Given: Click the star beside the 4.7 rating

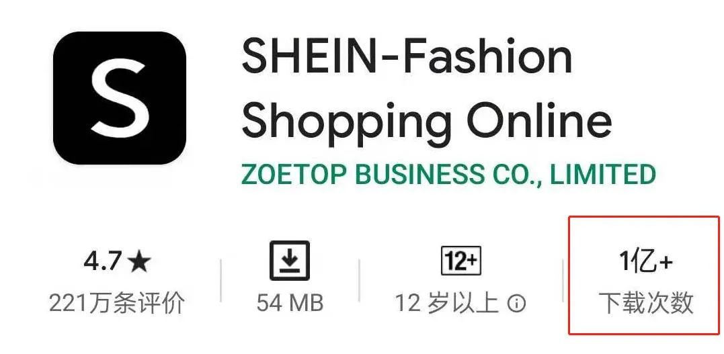Looking at the screenshot, I should 139,263.
